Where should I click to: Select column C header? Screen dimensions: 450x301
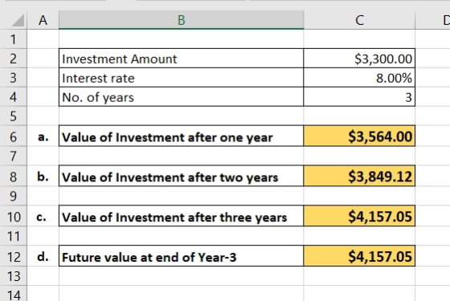click(359, 20)
